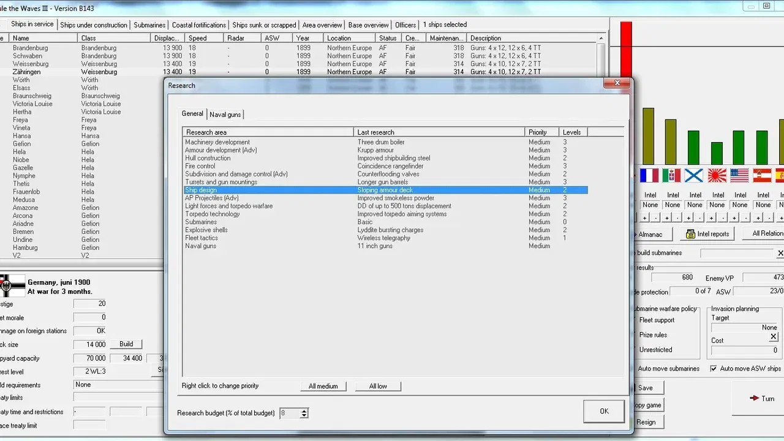Screen dimensions: 784x441
Task: Open the Officers tab
Action: click(x=405, y=24)
